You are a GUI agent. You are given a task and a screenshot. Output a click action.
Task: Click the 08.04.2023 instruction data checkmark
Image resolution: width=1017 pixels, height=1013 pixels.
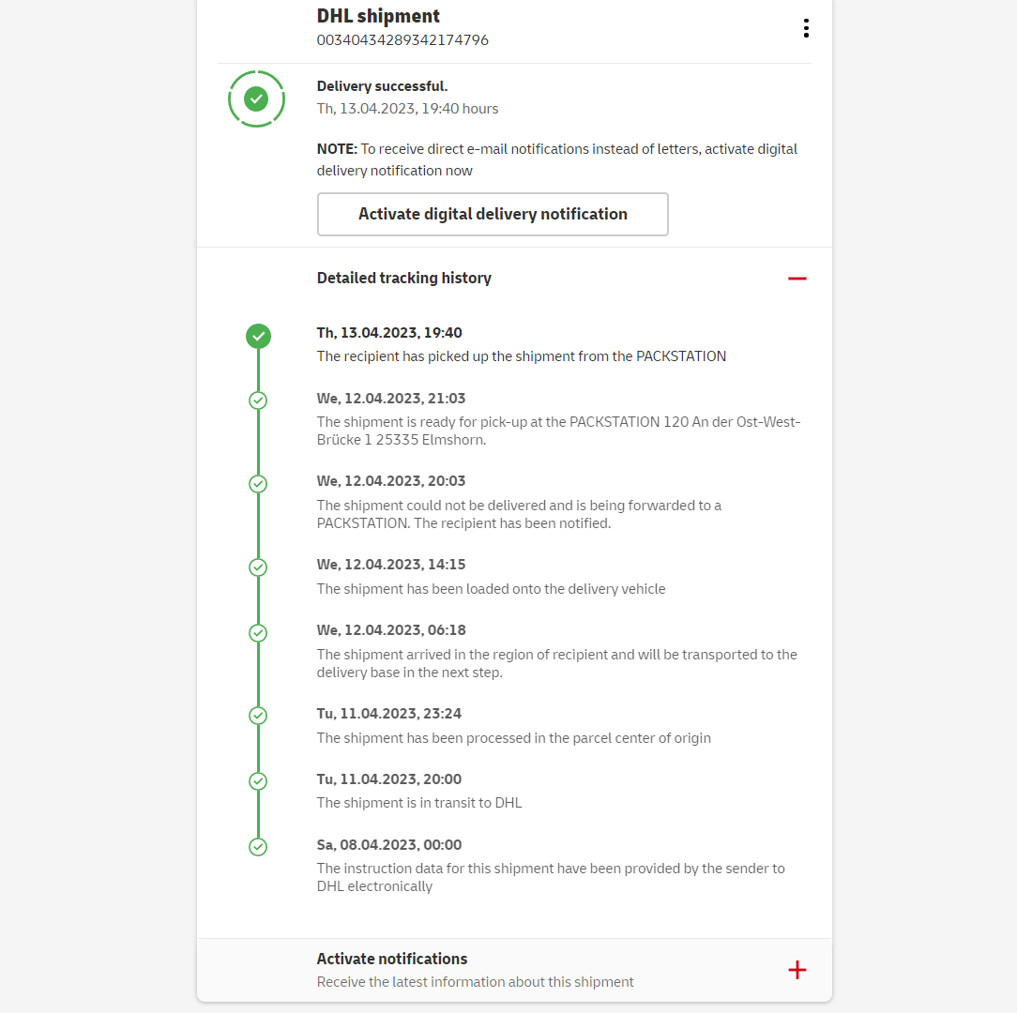point(258,847)
